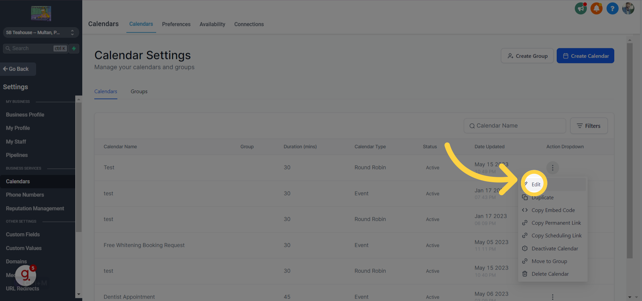
Task: Click the megaphone announcements icon
Action: tap(581, 8)
